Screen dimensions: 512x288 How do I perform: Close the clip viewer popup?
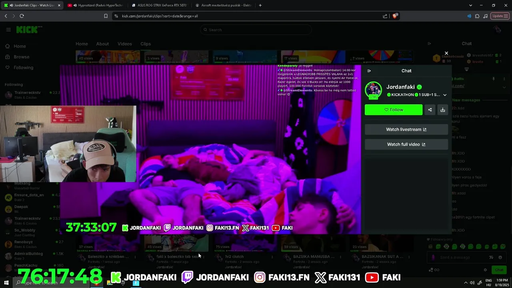(x=446, y=53)
